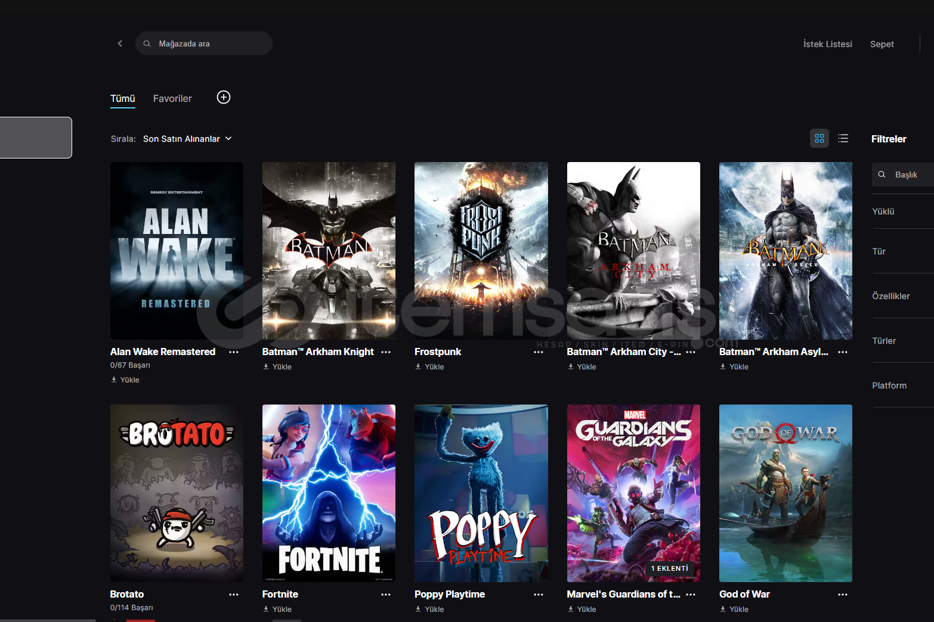Click the search icon in Başlık filter
934x622 pixels.
pos(882,175)
